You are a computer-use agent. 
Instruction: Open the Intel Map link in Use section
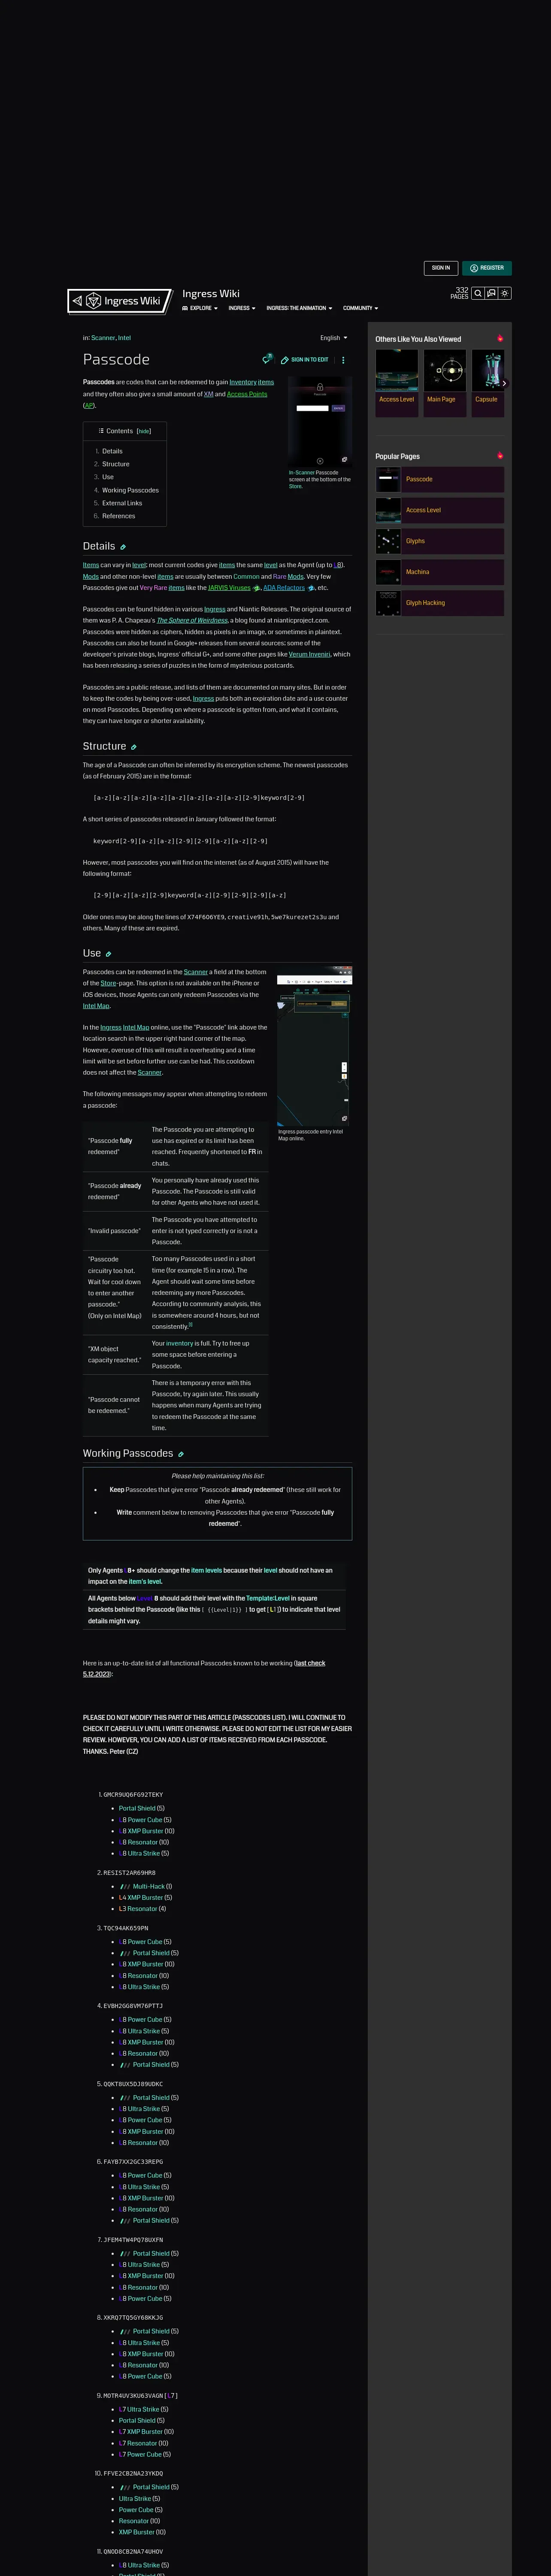[96, 1006]
